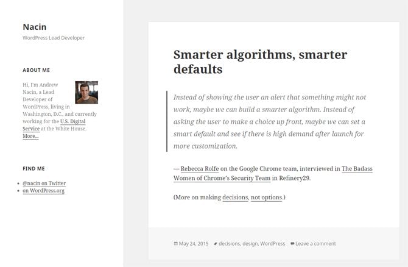Image resolution: width=408 pixels, height=267 pixels.
Task: Click Andrew Nacin's profile photo
Action: click(x=86, y=92)
